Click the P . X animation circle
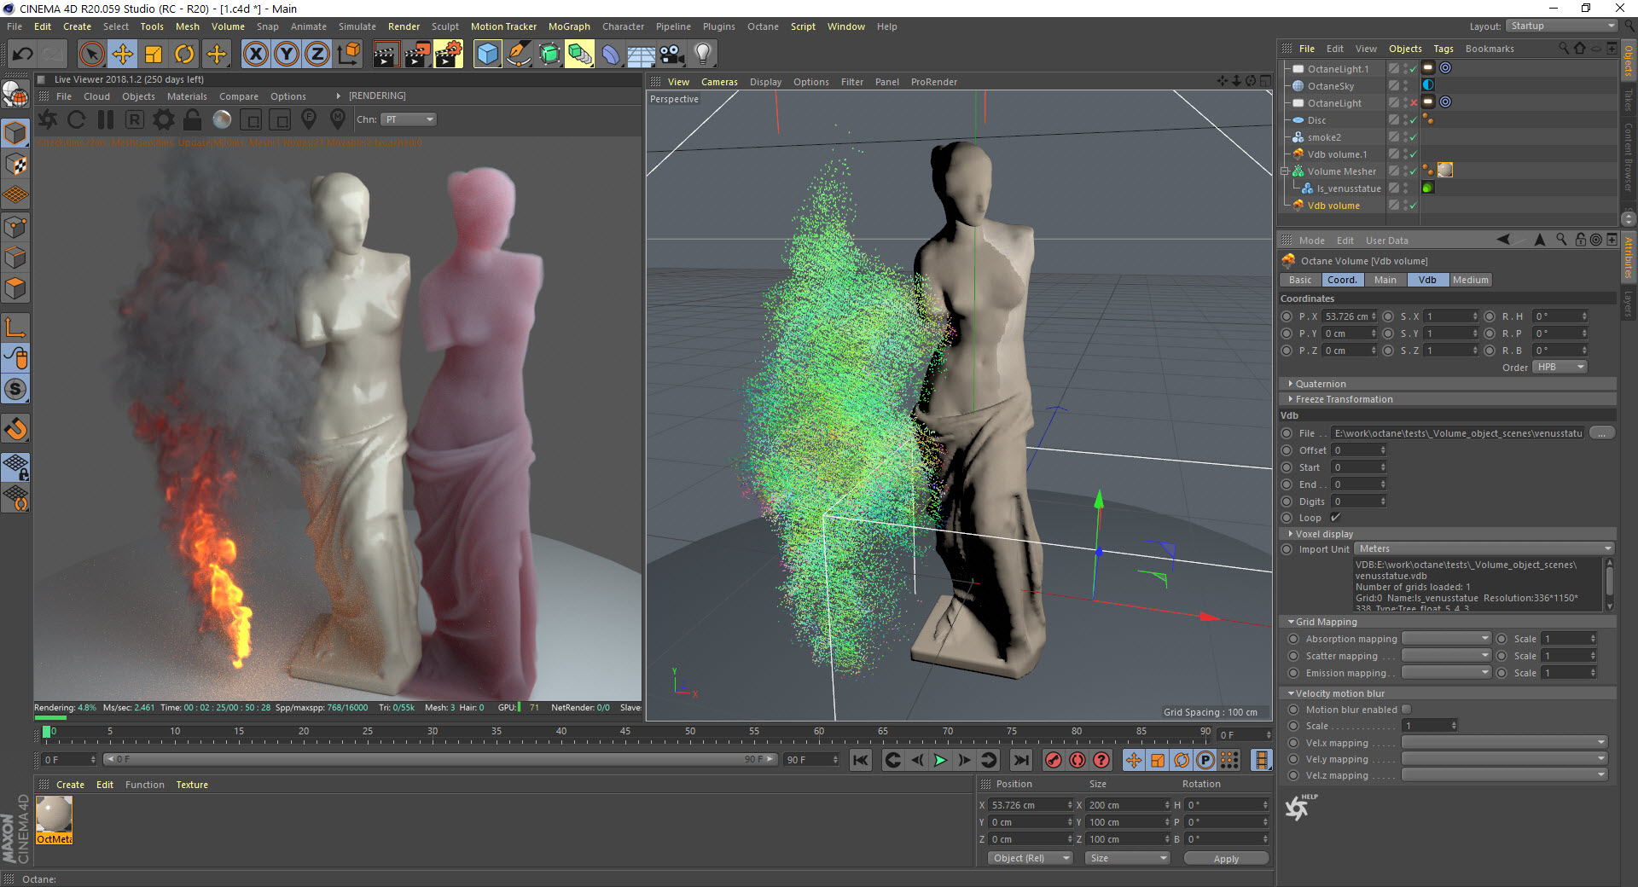 [x=1287, y=316]
